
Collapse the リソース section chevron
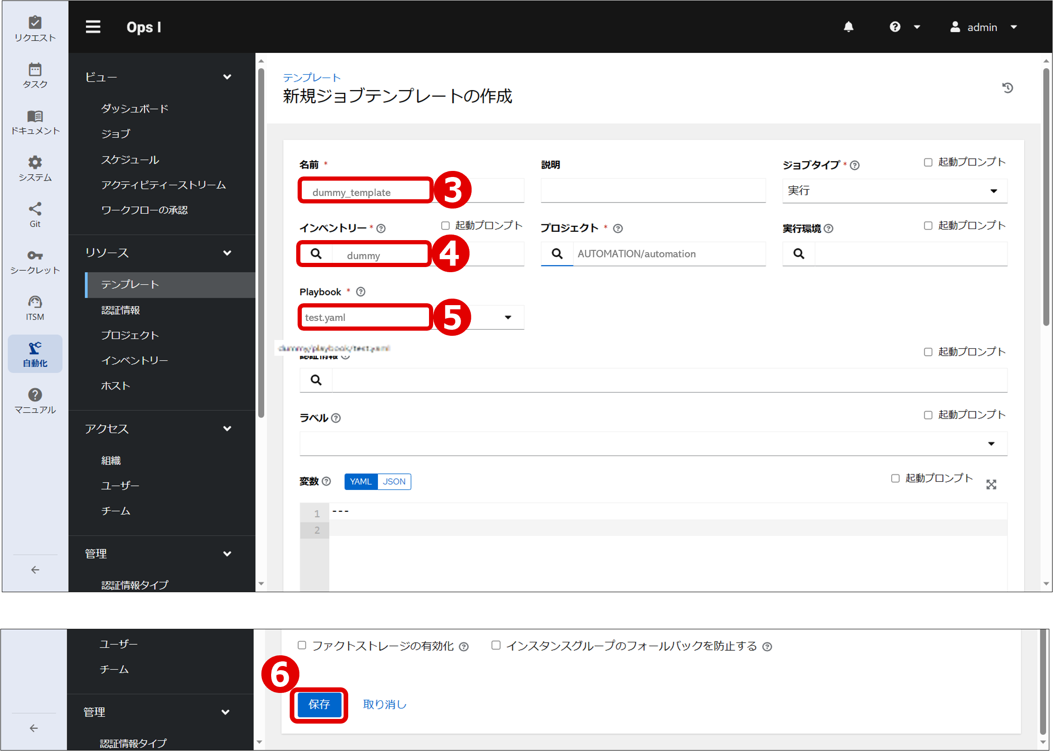(227, 253)
